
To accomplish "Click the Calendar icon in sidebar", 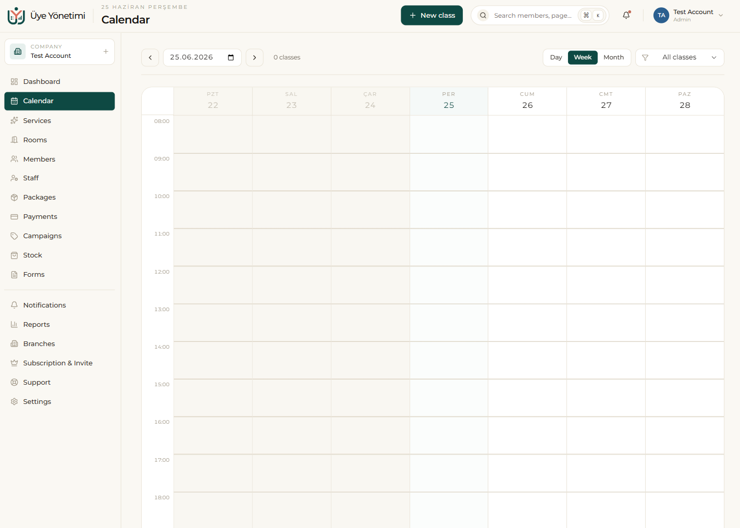I will point(14,101).
